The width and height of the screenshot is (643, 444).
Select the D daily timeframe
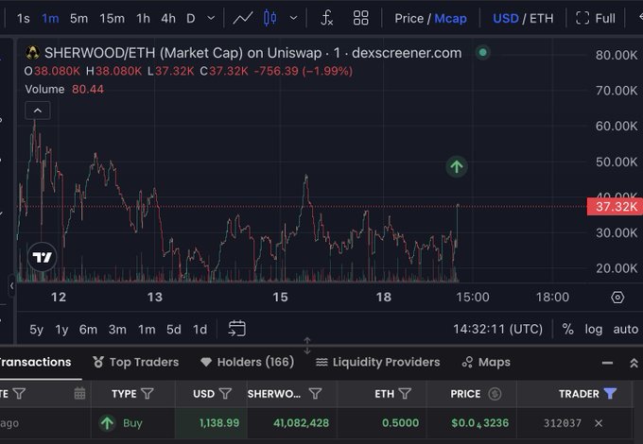click(x=191, y=19)
